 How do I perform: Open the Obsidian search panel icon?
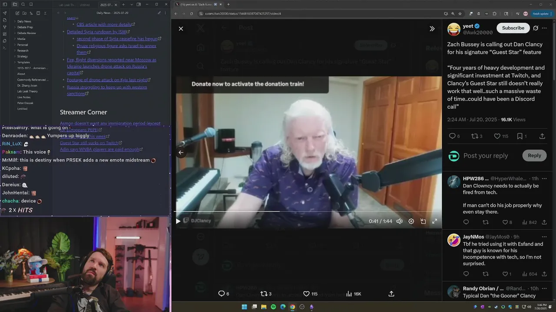point(23,4)
